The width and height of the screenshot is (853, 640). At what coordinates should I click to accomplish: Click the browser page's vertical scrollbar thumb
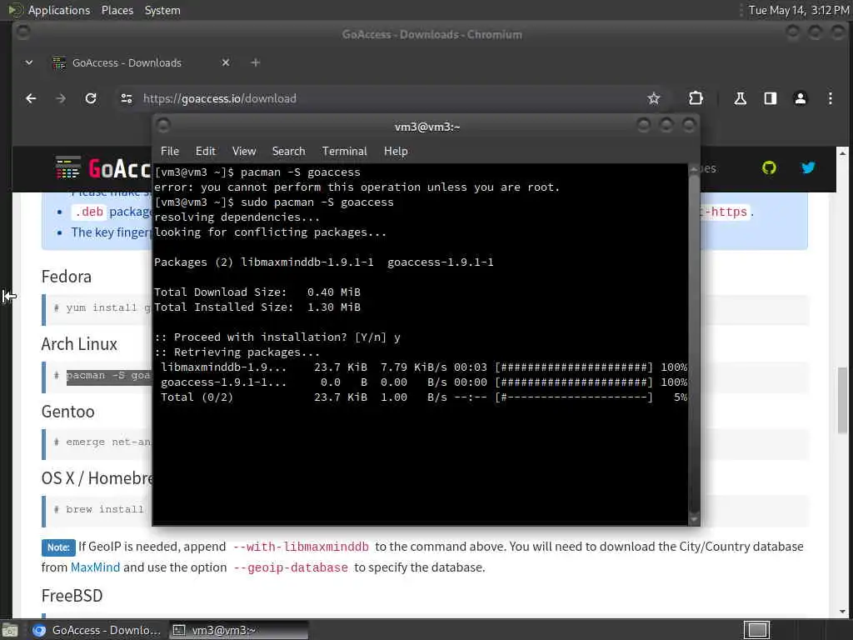point(842,400)
